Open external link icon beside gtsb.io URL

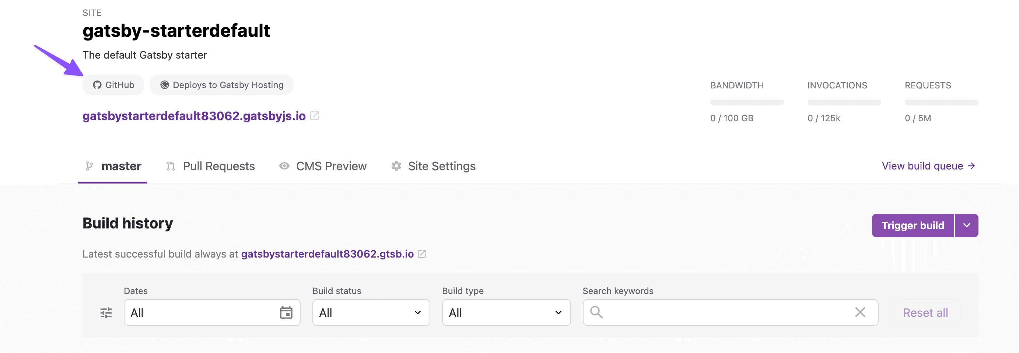(422, 254)
